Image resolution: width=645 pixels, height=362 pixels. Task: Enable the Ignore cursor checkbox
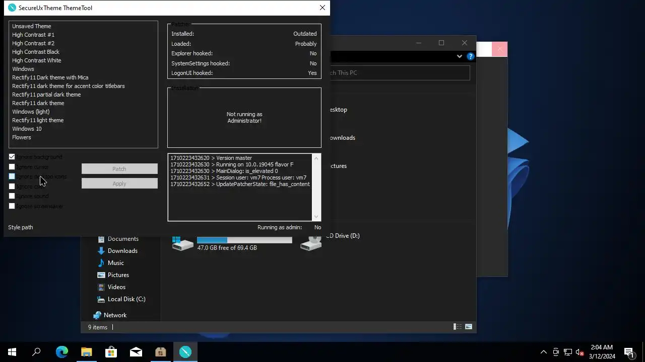(x=12, y=167)
